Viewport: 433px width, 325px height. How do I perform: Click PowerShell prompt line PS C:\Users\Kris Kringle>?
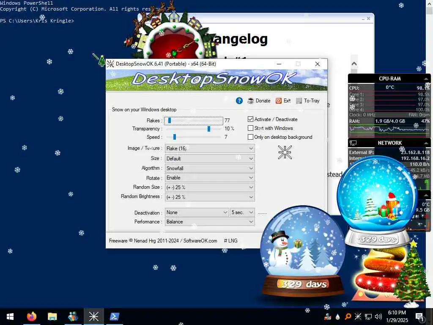37,21
